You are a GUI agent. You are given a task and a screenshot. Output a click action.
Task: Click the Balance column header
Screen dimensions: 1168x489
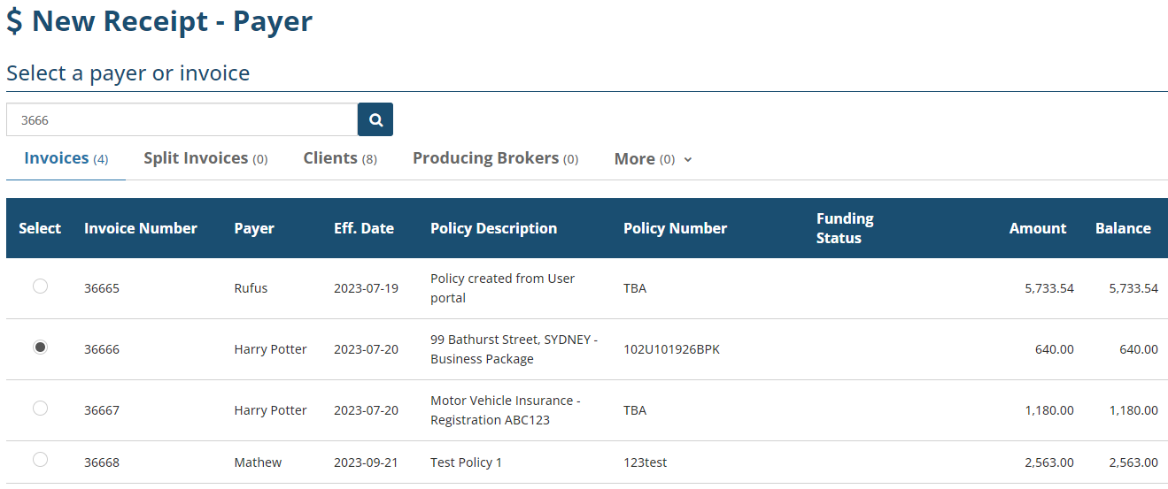1123,228
